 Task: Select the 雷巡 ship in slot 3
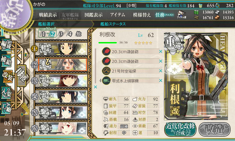[x=63, y=81]
